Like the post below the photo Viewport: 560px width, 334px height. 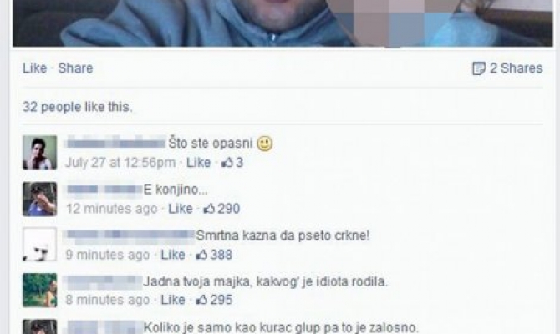click(x=34, y=68)
